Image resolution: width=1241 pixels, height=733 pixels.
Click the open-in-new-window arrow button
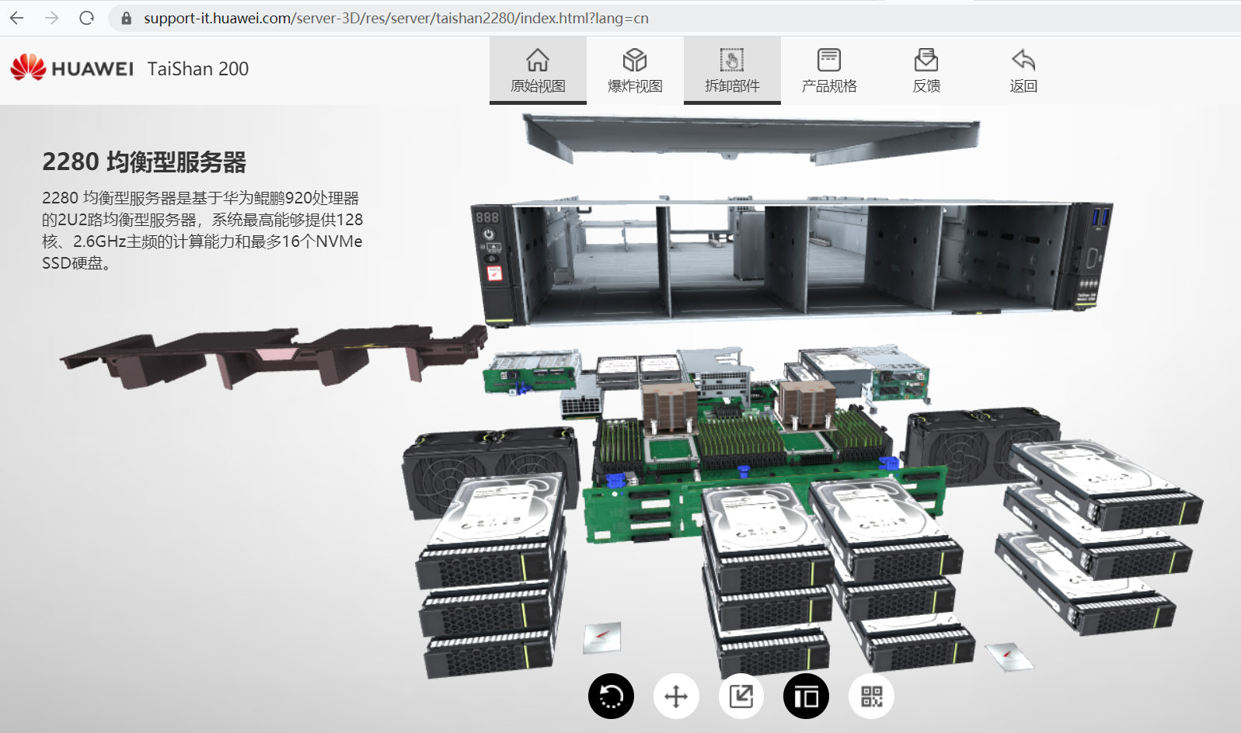pyautogui.click(x=741, y=696)
